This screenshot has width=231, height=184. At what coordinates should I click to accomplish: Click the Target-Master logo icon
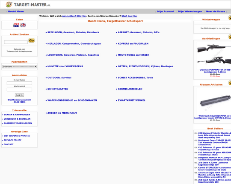pos(9,5)
